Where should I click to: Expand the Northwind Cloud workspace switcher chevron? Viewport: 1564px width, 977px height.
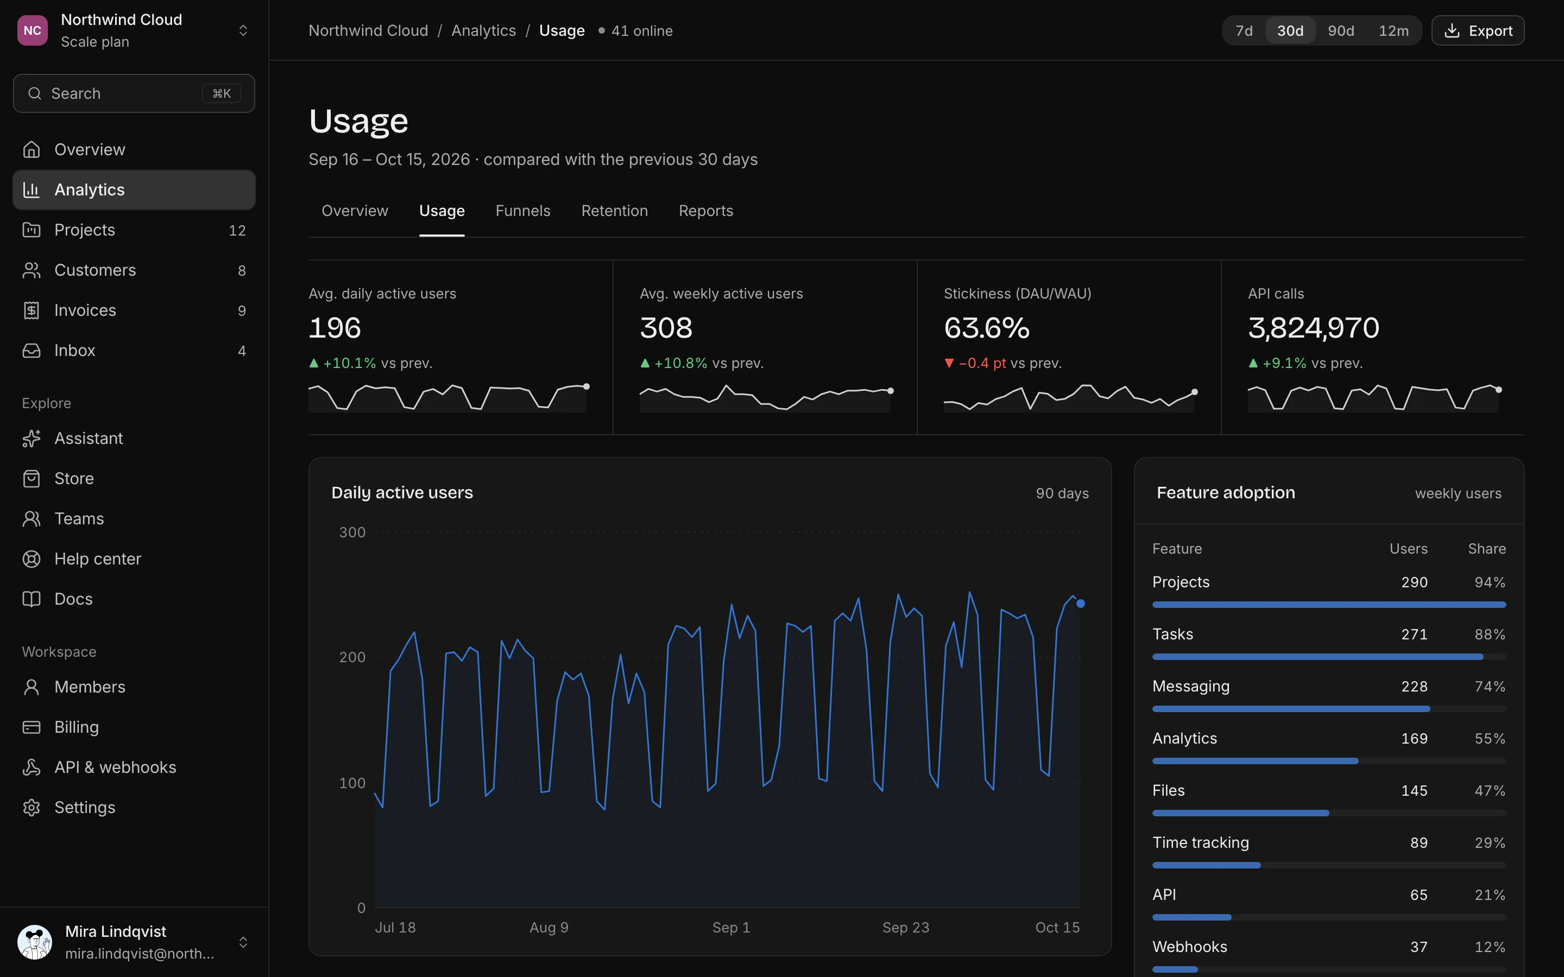(243, 30)
